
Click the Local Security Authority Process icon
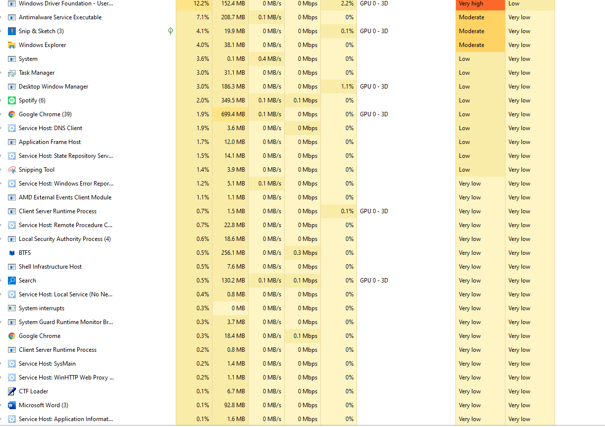coord(12,239)
